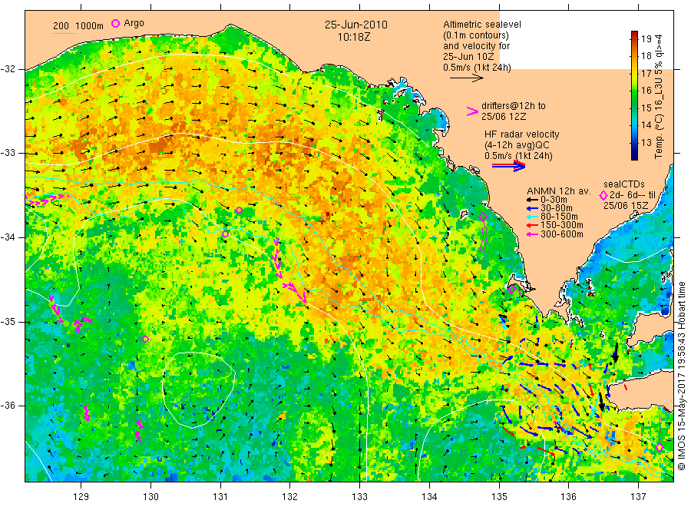The image size is (691, 507).
Task: Click the '10:18Z' time text
Action: [354, 38]
